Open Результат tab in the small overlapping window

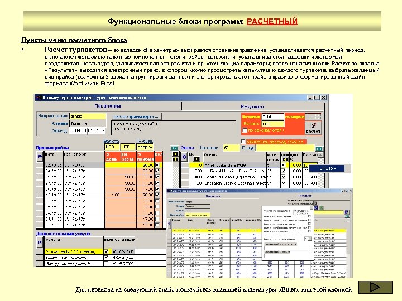click(305, 196)
